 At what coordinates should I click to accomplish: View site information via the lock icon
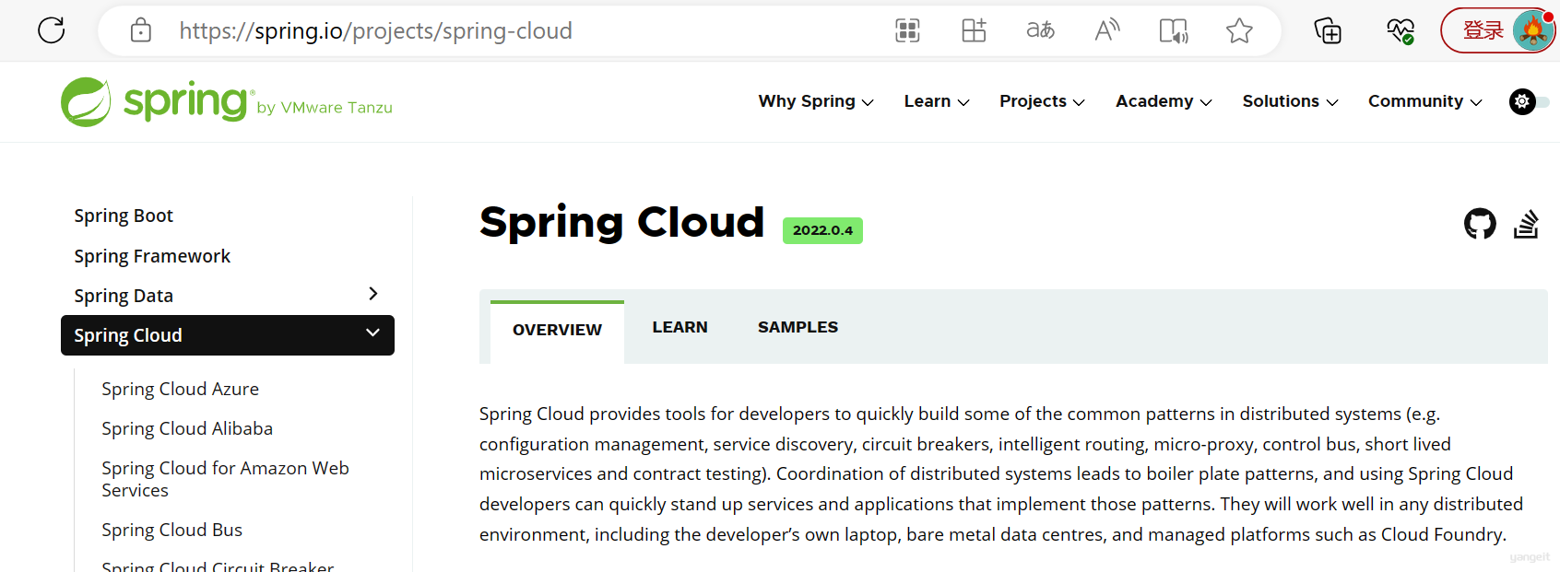click(141, 30)
